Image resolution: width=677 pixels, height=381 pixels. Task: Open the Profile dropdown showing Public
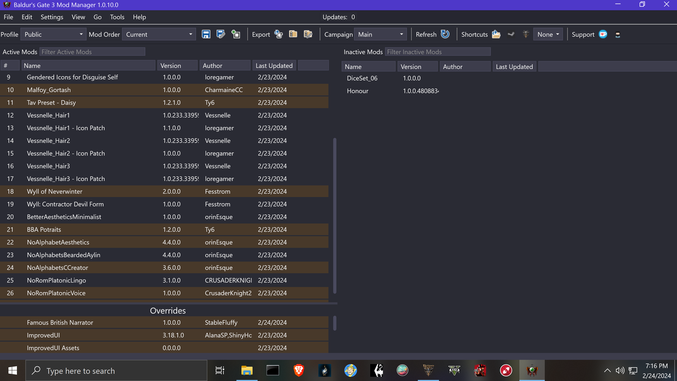tap(53, 34)
